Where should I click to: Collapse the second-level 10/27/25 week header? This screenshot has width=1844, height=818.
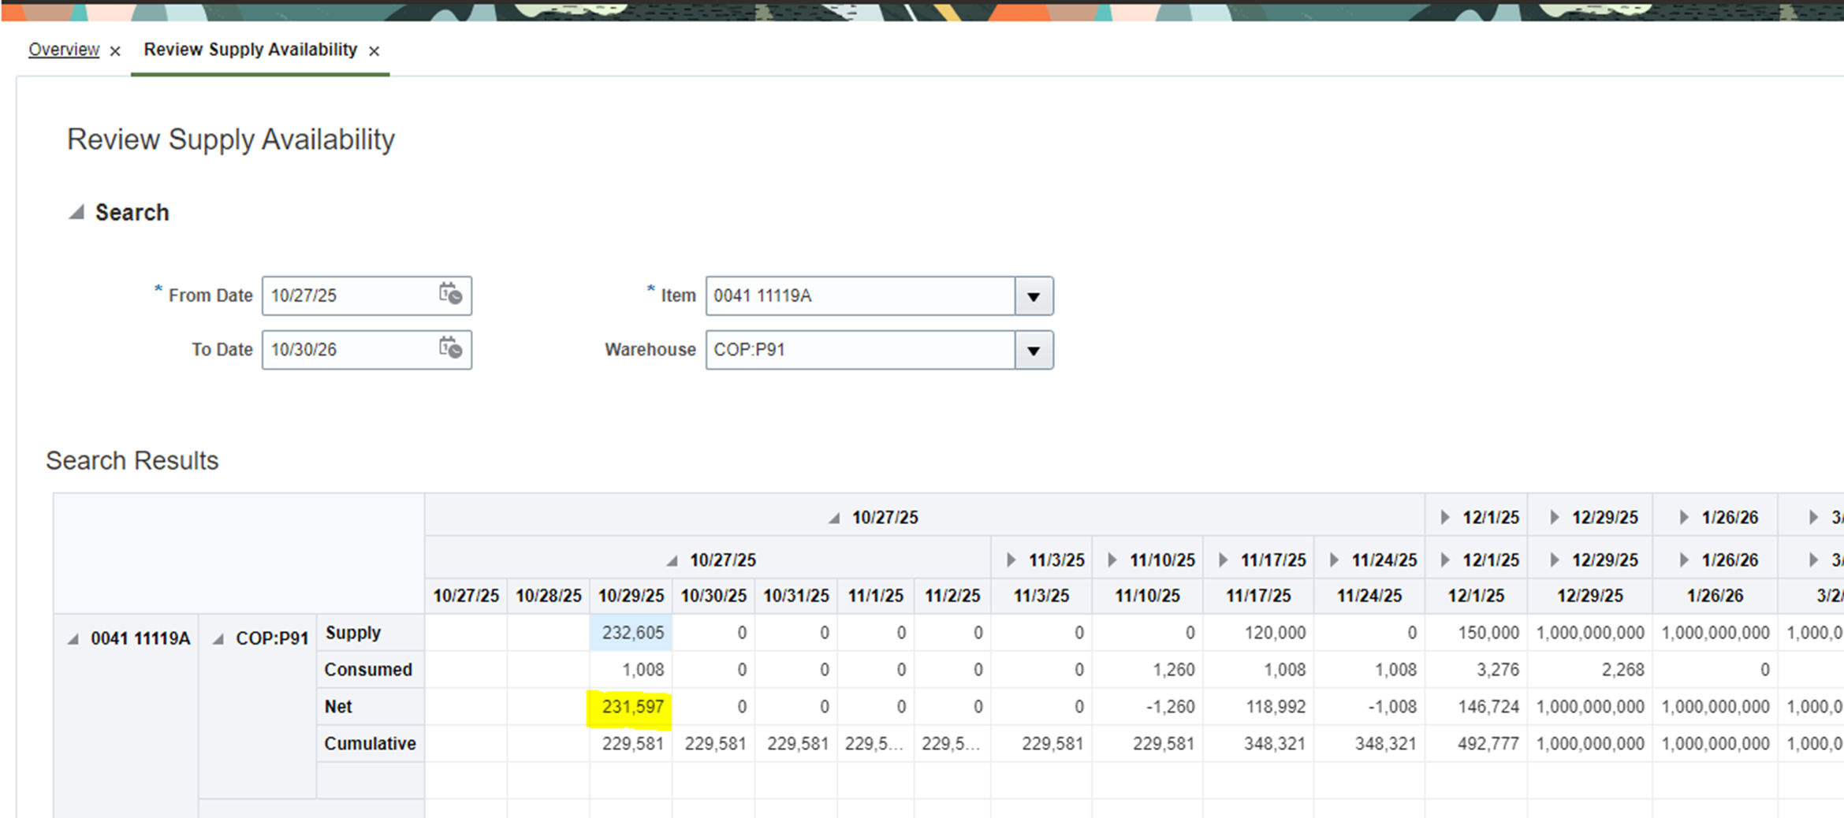tap(672, 560)
